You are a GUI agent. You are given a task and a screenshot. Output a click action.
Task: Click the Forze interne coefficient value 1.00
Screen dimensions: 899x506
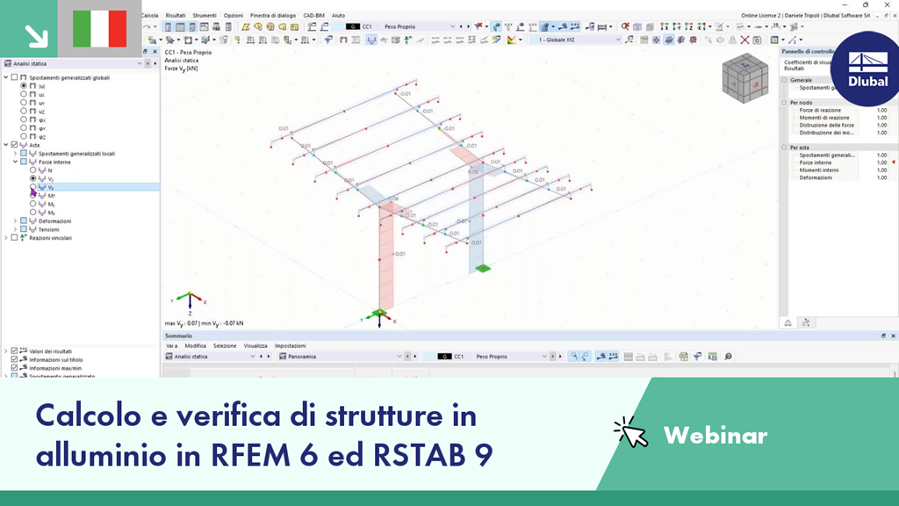pyautogui.click(x=881, y=163)
